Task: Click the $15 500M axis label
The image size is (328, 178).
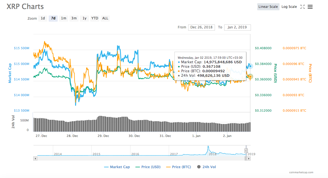Action: tap(22, 48)
